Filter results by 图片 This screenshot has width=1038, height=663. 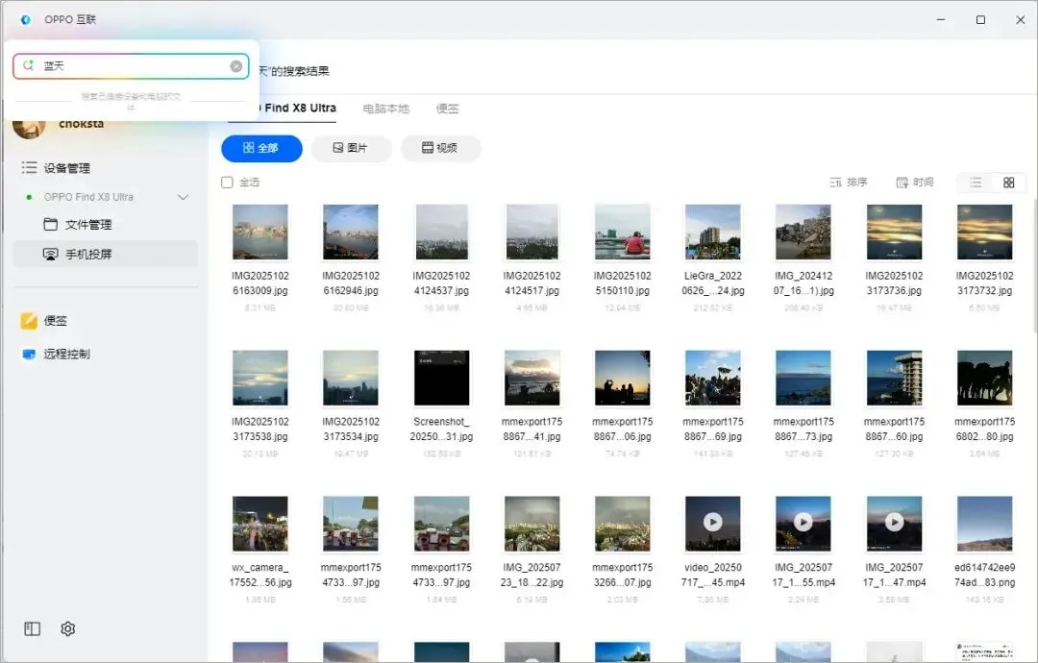[x=352, y=148]
